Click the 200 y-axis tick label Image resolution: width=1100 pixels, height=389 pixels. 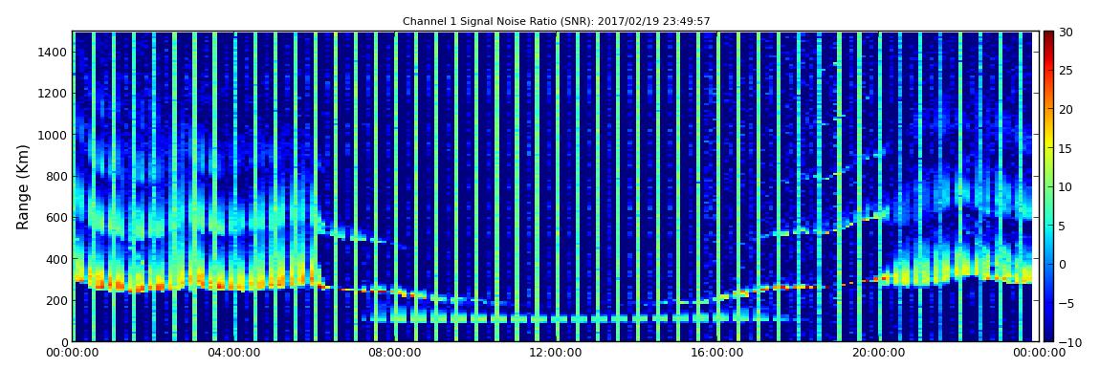coord(56,300)
